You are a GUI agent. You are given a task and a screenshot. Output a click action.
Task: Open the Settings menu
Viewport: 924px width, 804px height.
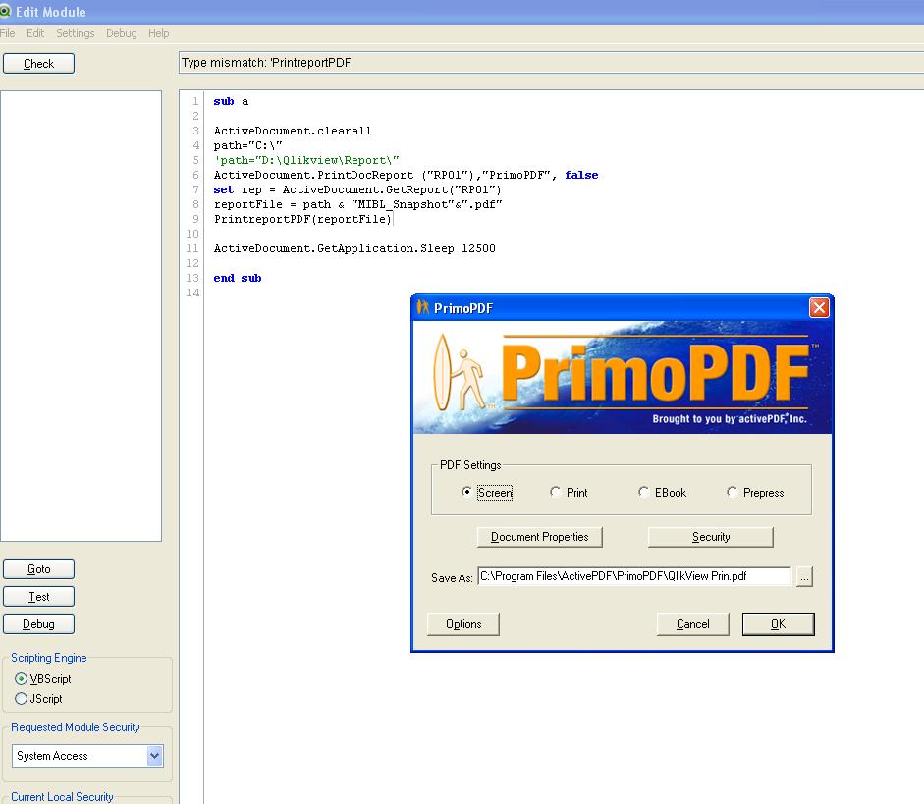76,33
